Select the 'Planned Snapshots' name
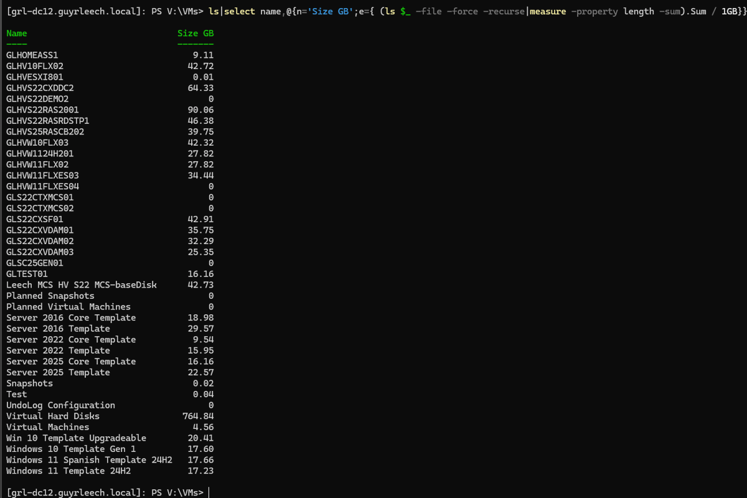 50,296
